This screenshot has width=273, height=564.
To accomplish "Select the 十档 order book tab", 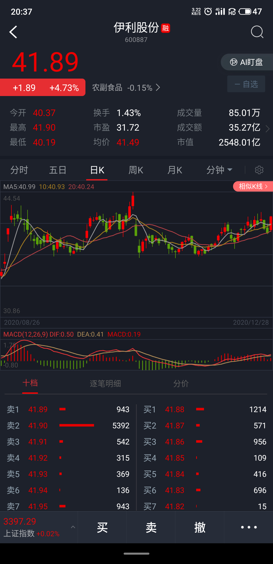I will [30, 383].
